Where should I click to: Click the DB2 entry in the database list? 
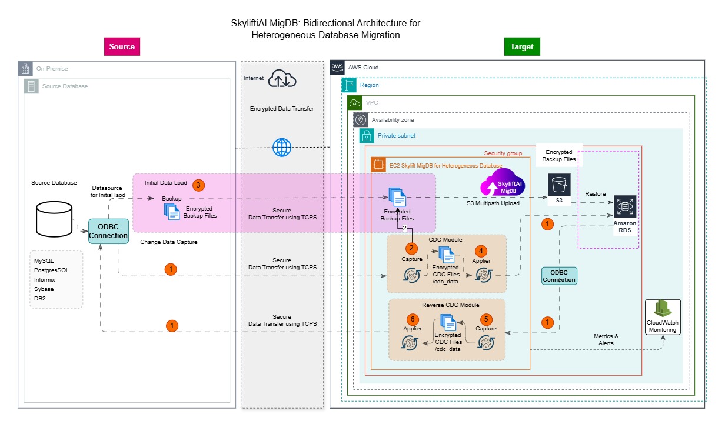point(41,299)
